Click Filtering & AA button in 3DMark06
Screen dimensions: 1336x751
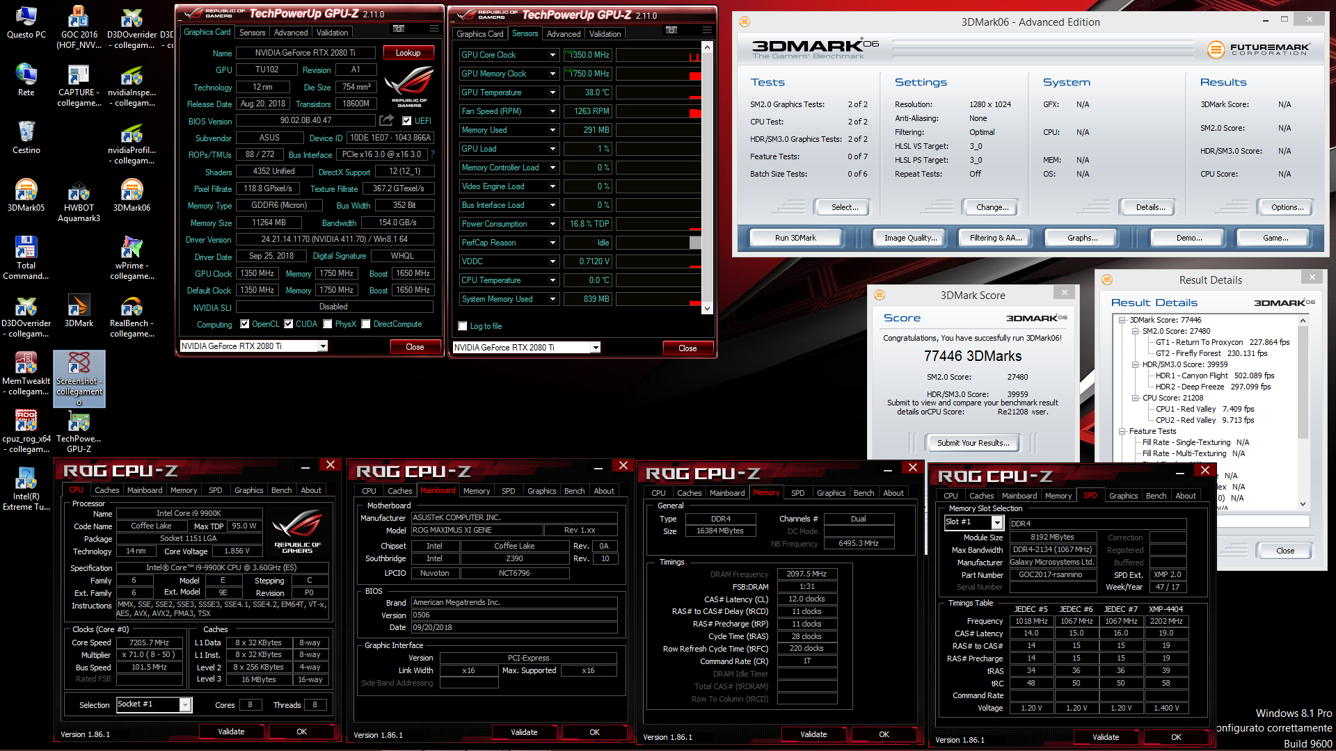996,238
